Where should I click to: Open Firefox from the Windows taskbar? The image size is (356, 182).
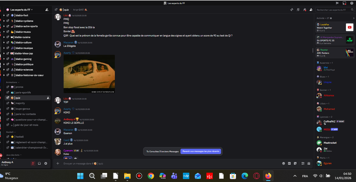268,176
